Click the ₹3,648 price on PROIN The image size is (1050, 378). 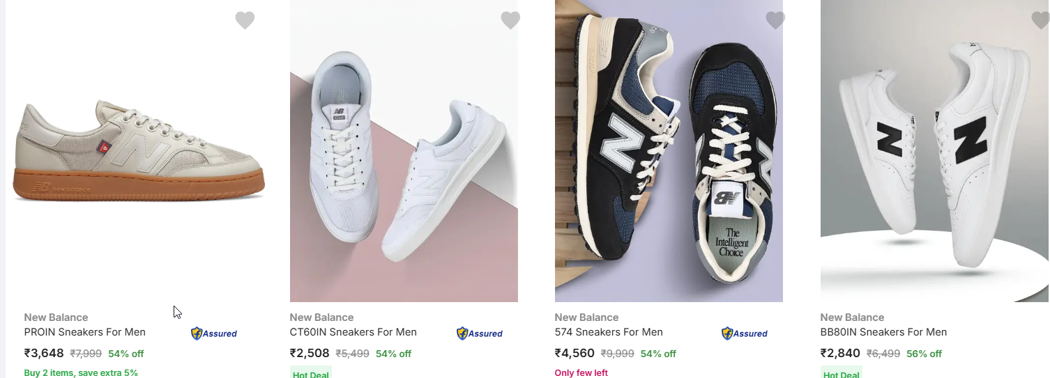pos(44,353)
